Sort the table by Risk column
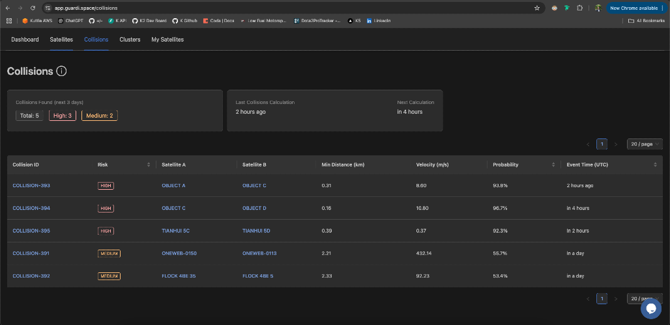Image resolution: width=670 pixels, height=325 pixels. [x=149, y=165]
